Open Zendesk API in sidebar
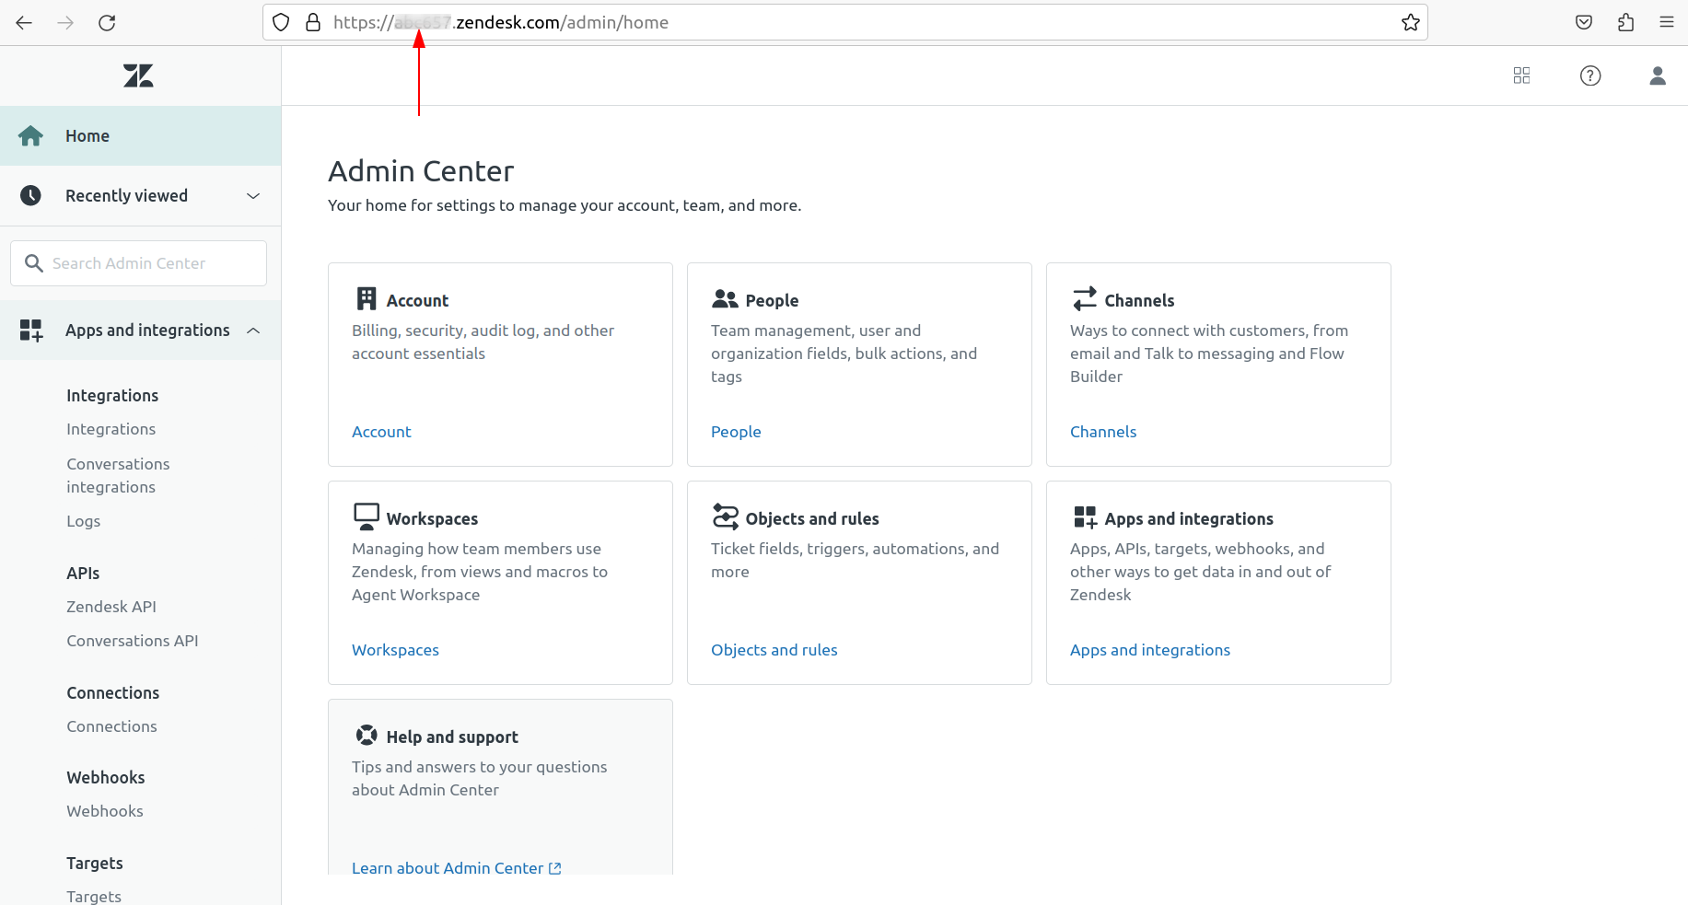1688x905 pixels. click(111, 607)
